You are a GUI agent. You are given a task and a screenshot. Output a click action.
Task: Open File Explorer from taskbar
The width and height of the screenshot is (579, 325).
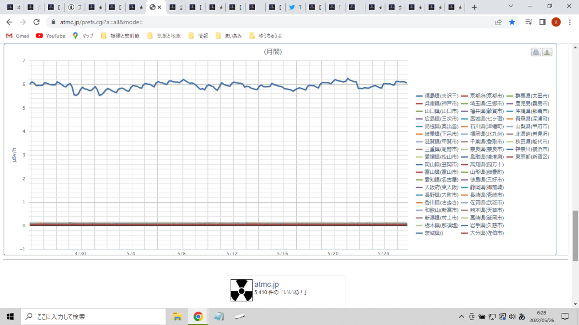click(x=177, y=316)
